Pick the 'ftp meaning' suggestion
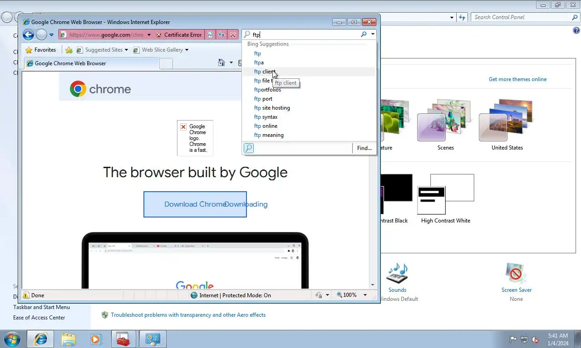The height and width of the screenshot is (348, 581). click(269, 135)
